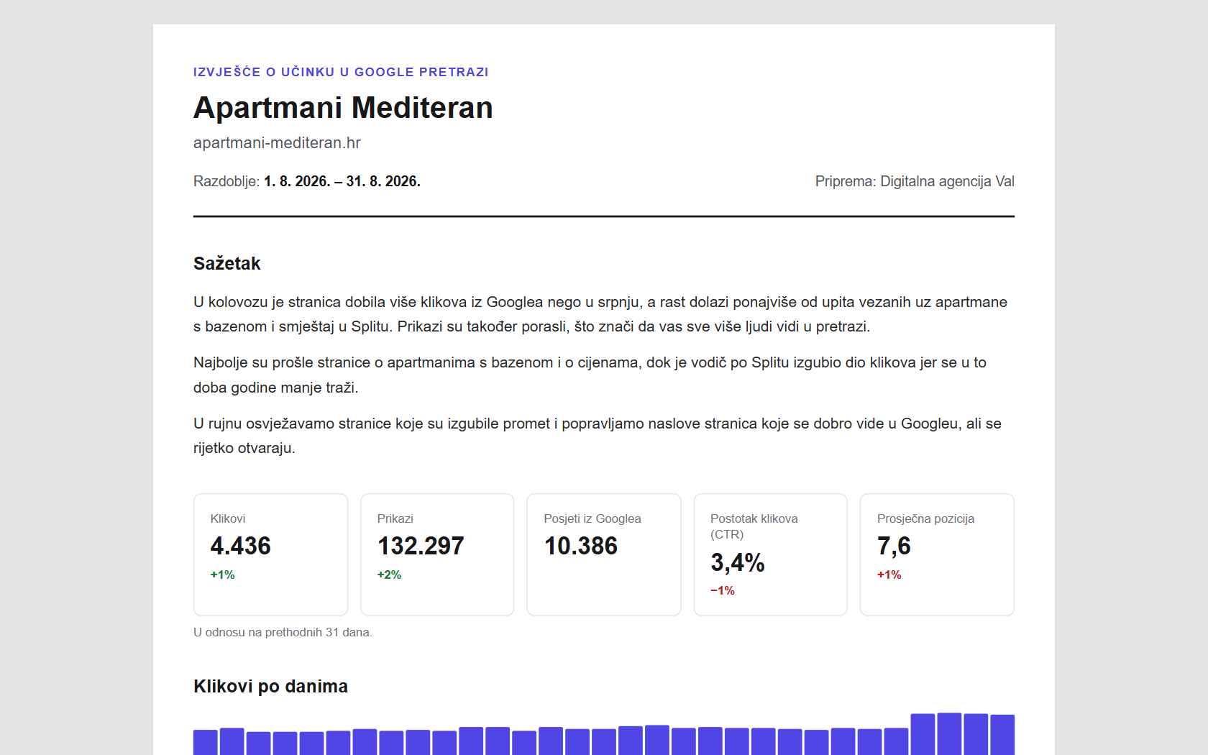
Task: Click the date range '1. 8. 2026. – 31. 8. 2026.'
Action: (x=342, y=181)
